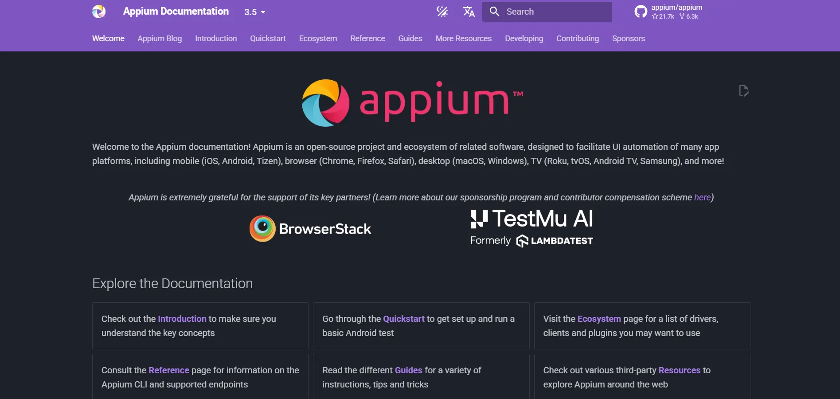Click the edit this page icon

(744, 91)
